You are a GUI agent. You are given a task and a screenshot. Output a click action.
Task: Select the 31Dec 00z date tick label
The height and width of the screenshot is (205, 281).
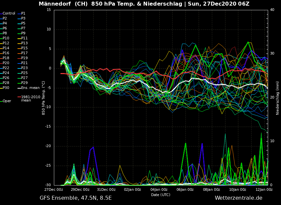click(x=106, y=190)
